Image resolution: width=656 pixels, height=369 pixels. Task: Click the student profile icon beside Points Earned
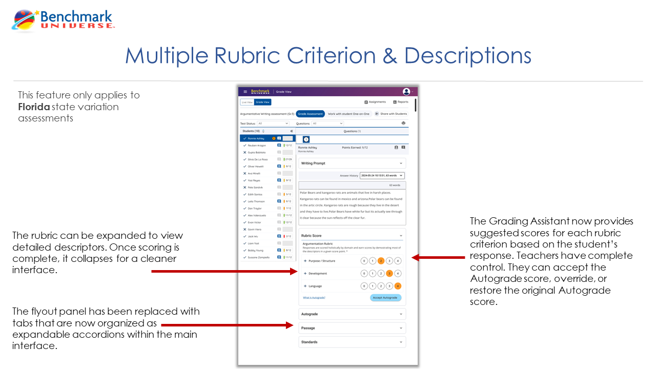(x=396, y=148)
